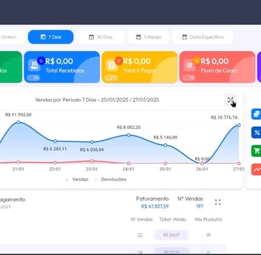Image resolution: width=261 pixels, height=255 pixels.
Task: Expand the Faturamento payment panel
Action: (x=218, y=202)
